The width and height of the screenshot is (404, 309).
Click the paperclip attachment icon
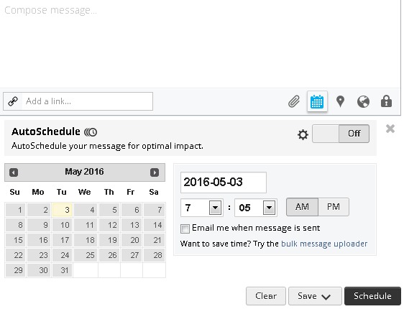pyautogui.click(x=294, y=101)
